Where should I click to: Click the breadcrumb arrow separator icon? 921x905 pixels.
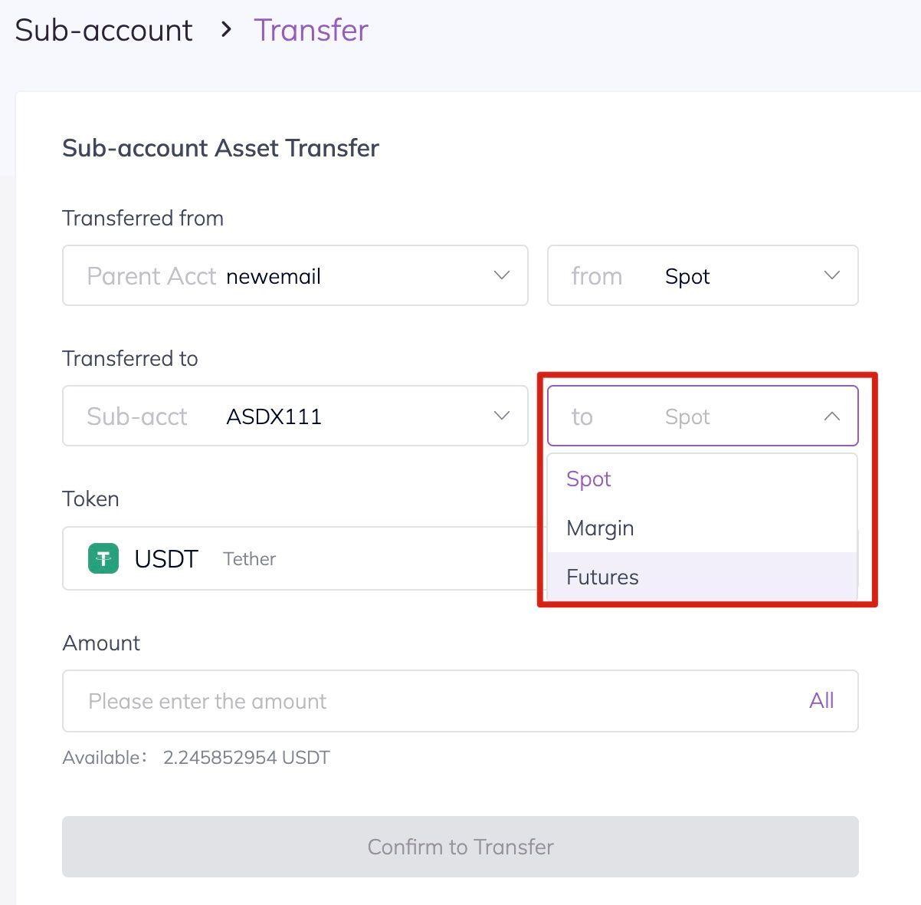pyautogui.click(x=225, y=30)
